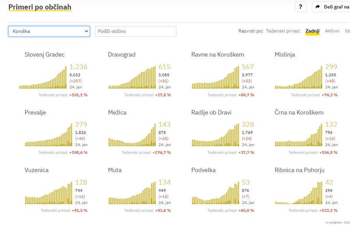Open the Ribnica na Pohorju heading
Viewport: 350px width, 227px height.
pyautogui.click(x=300, y=170)
